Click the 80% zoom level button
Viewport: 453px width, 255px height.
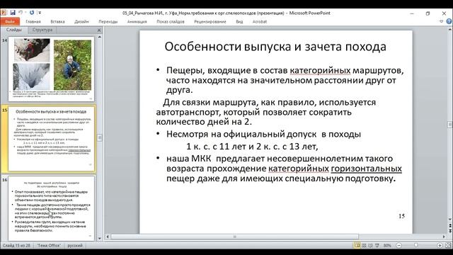coord(387,246)
